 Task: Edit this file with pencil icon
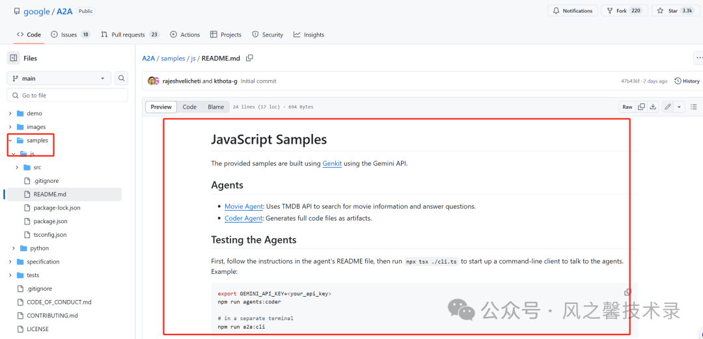click(668, 107)
